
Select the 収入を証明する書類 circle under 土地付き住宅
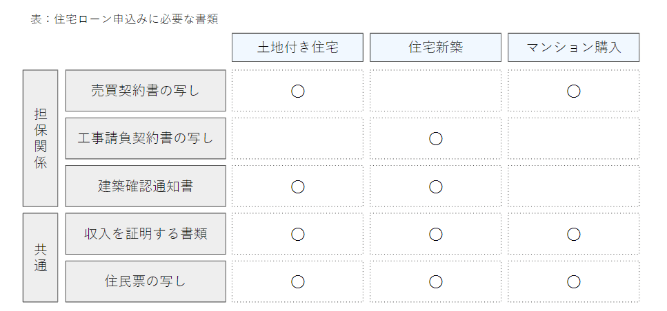coord(298,234)
